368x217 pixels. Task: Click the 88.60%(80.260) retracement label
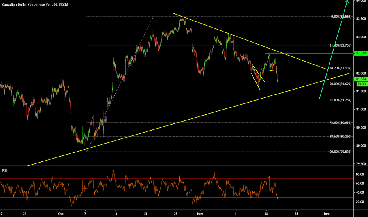click(340, 137)
